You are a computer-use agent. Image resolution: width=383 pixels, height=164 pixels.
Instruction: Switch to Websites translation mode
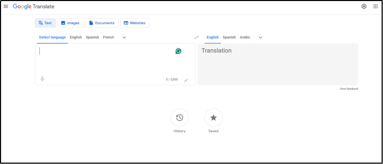pos(135,23)
